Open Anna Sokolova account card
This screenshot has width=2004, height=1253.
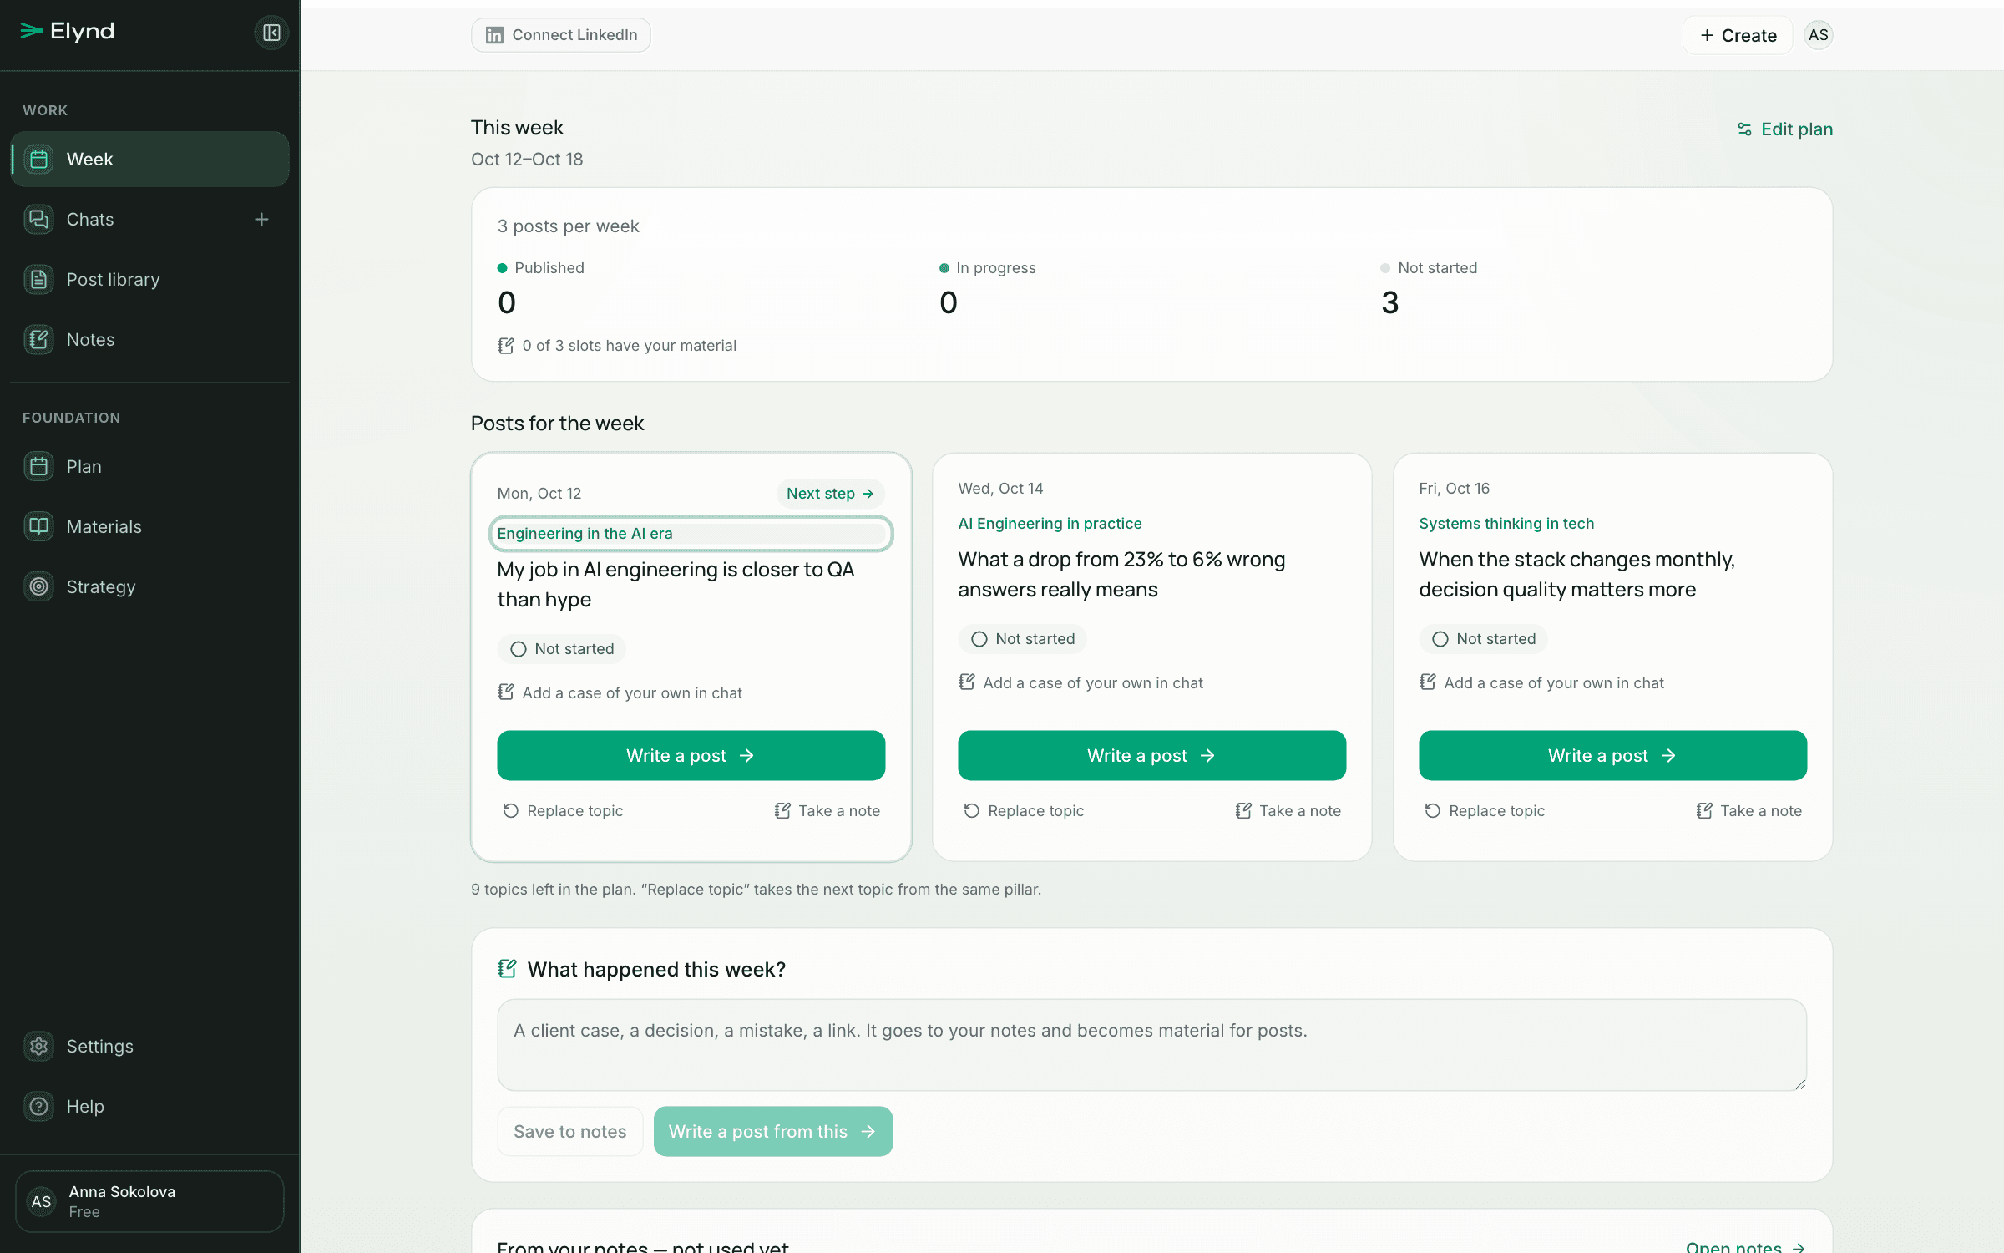[150, 1201]
